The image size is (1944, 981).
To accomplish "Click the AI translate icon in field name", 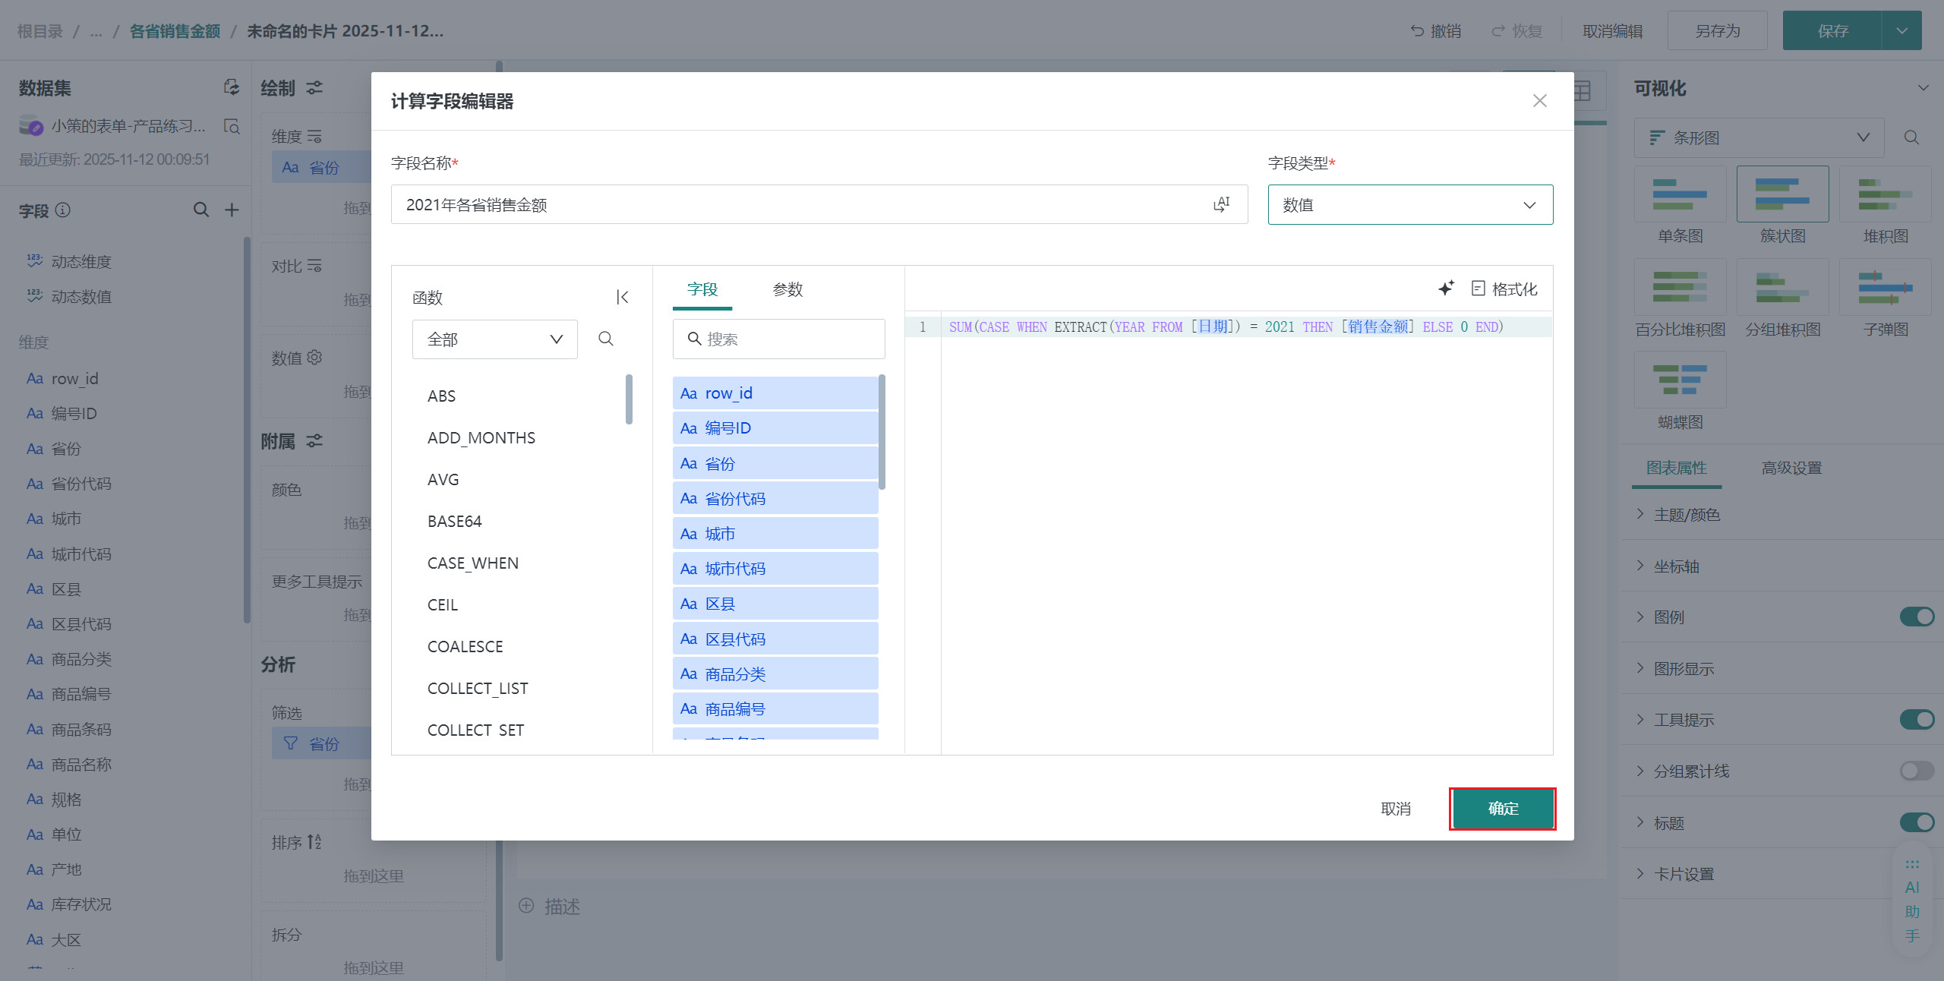I will click(x=1221, y=204).
